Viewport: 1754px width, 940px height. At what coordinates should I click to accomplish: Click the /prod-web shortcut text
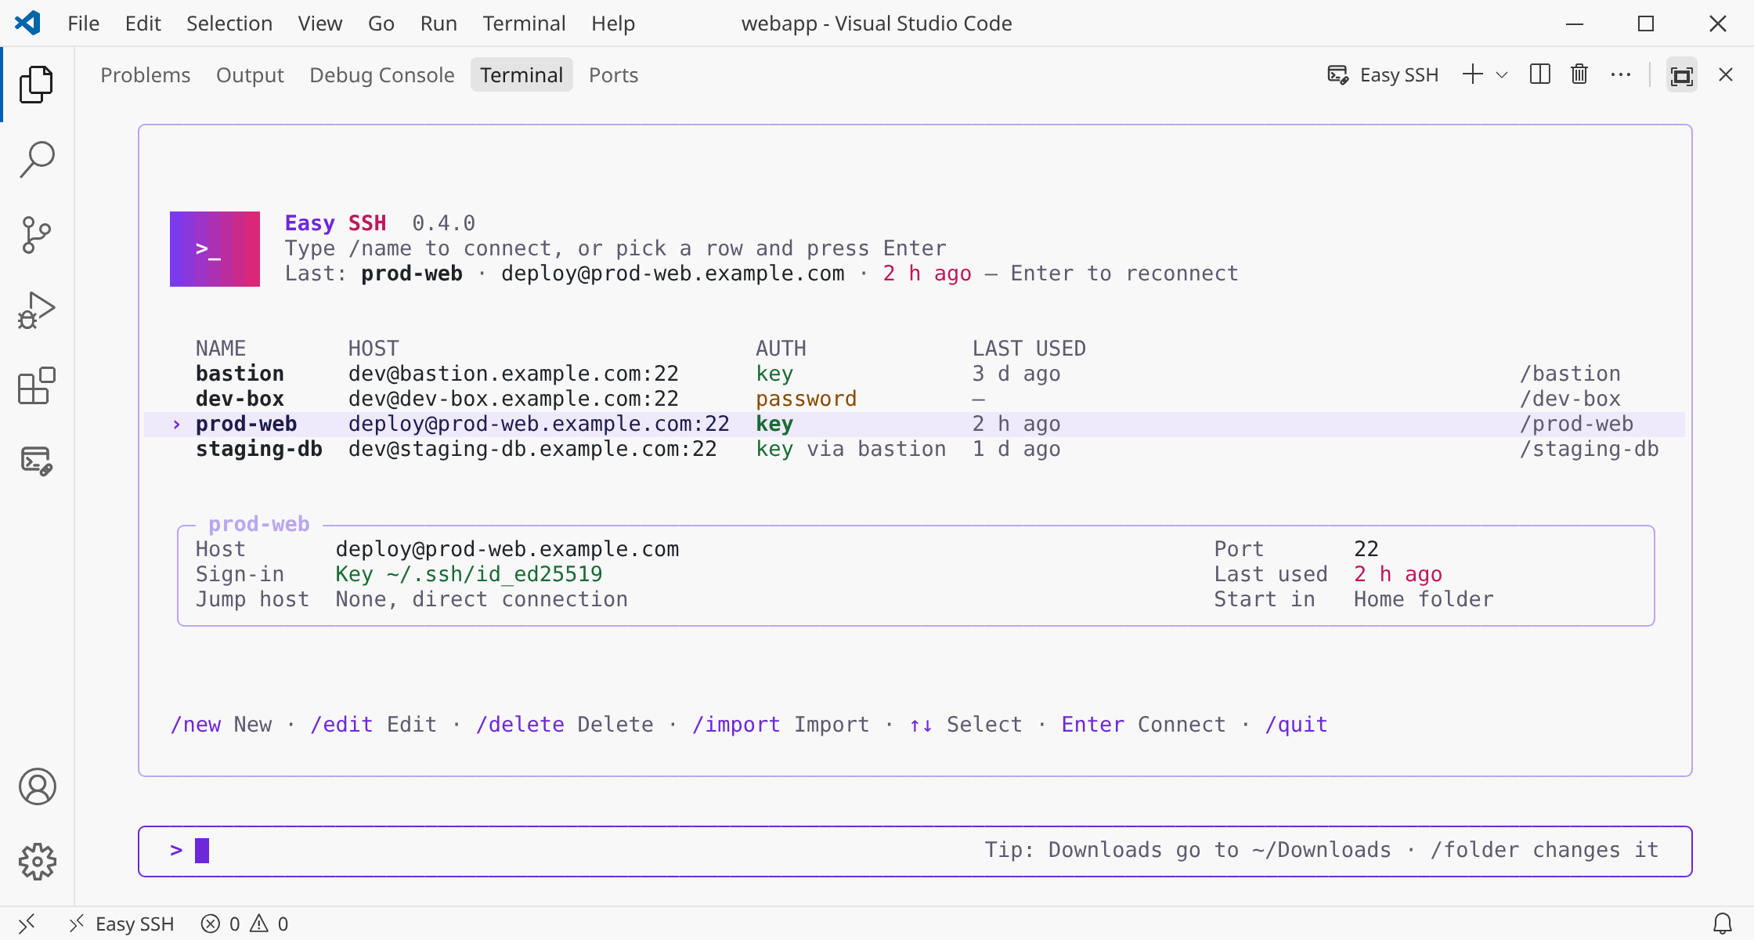coord(1576,424)
